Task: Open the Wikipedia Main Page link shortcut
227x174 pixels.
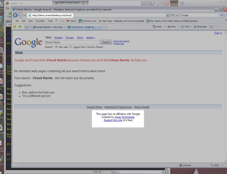Action: tap(121, 21)
